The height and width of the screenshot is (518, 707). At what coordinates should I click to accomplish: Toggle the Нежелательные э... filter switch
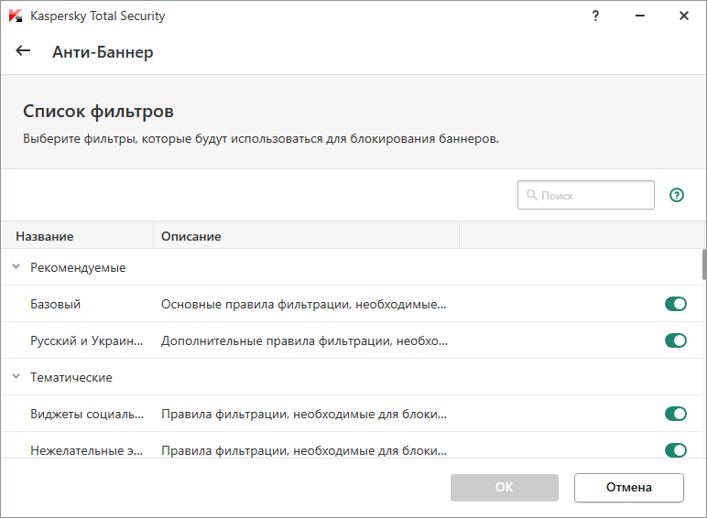coord(676,450)
